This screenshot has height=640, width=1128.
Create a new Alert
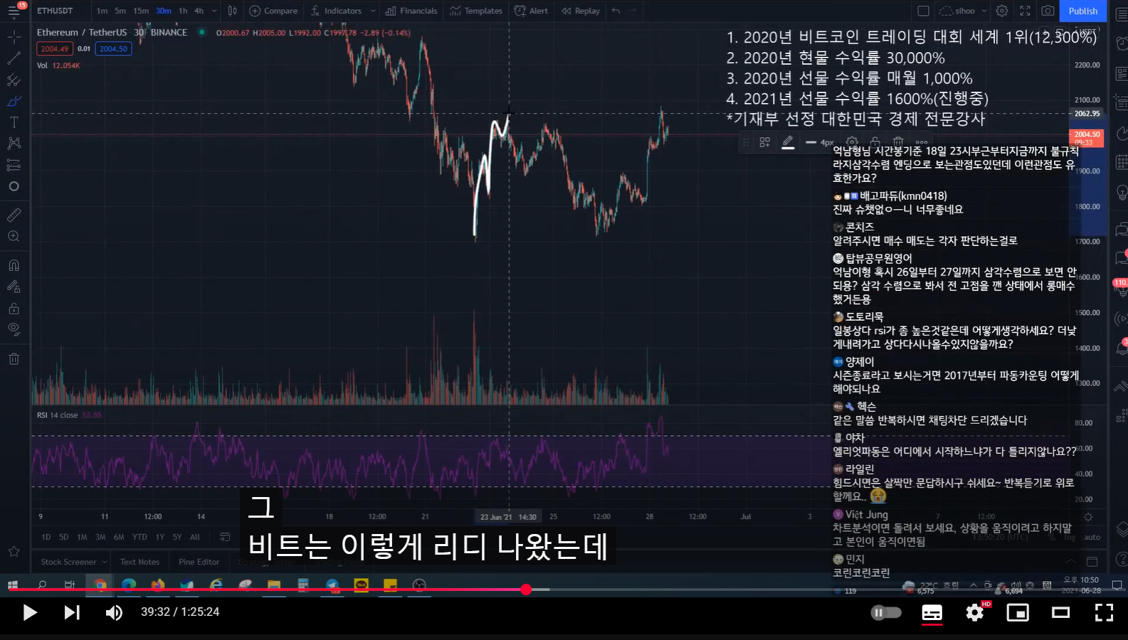(x=532, y=11)
